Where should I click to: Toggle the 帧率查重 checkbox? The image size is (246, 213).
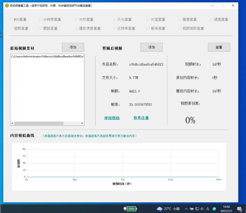pos(148,28)
